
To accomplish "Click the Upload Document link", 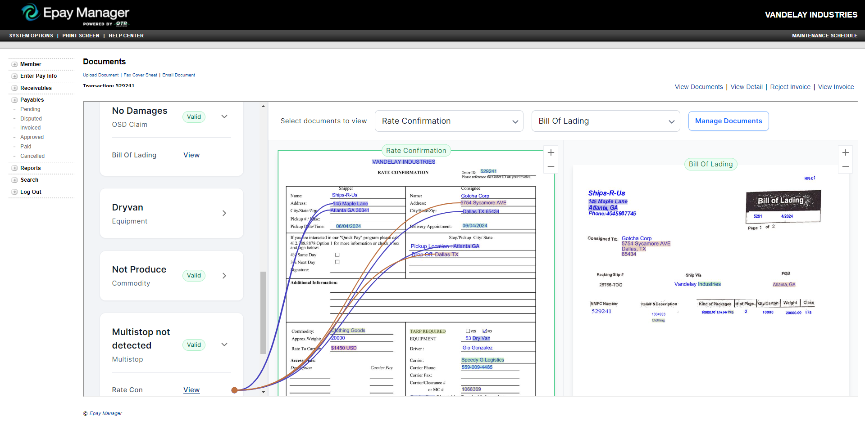I will (101, 75).
